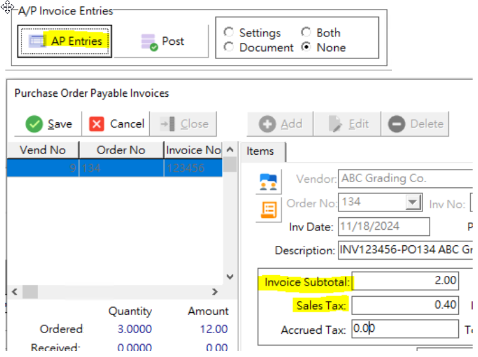Click the Sales Tax field
The width and height of the screenshot is (478, 357).
(405, 305)
